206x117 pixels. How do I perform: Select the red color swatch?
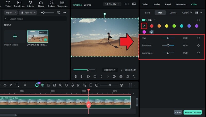(x=152, y=26)
